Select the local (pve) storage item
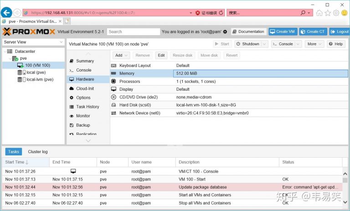Viewport: 350px width, 211px height. coord(32,72)
